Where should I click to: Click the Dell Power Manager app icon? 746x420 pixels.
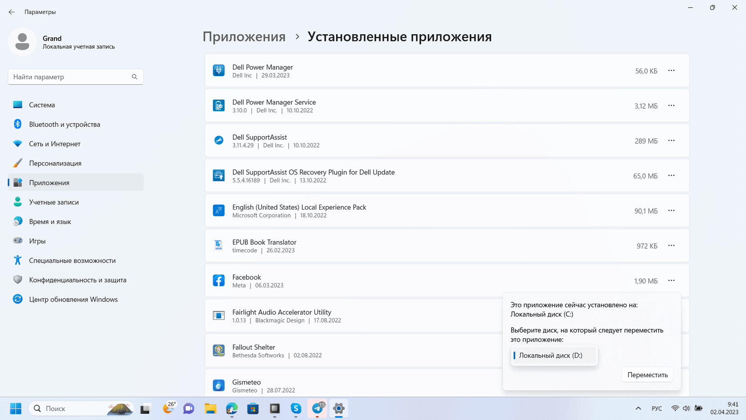[x=218, y=71]
